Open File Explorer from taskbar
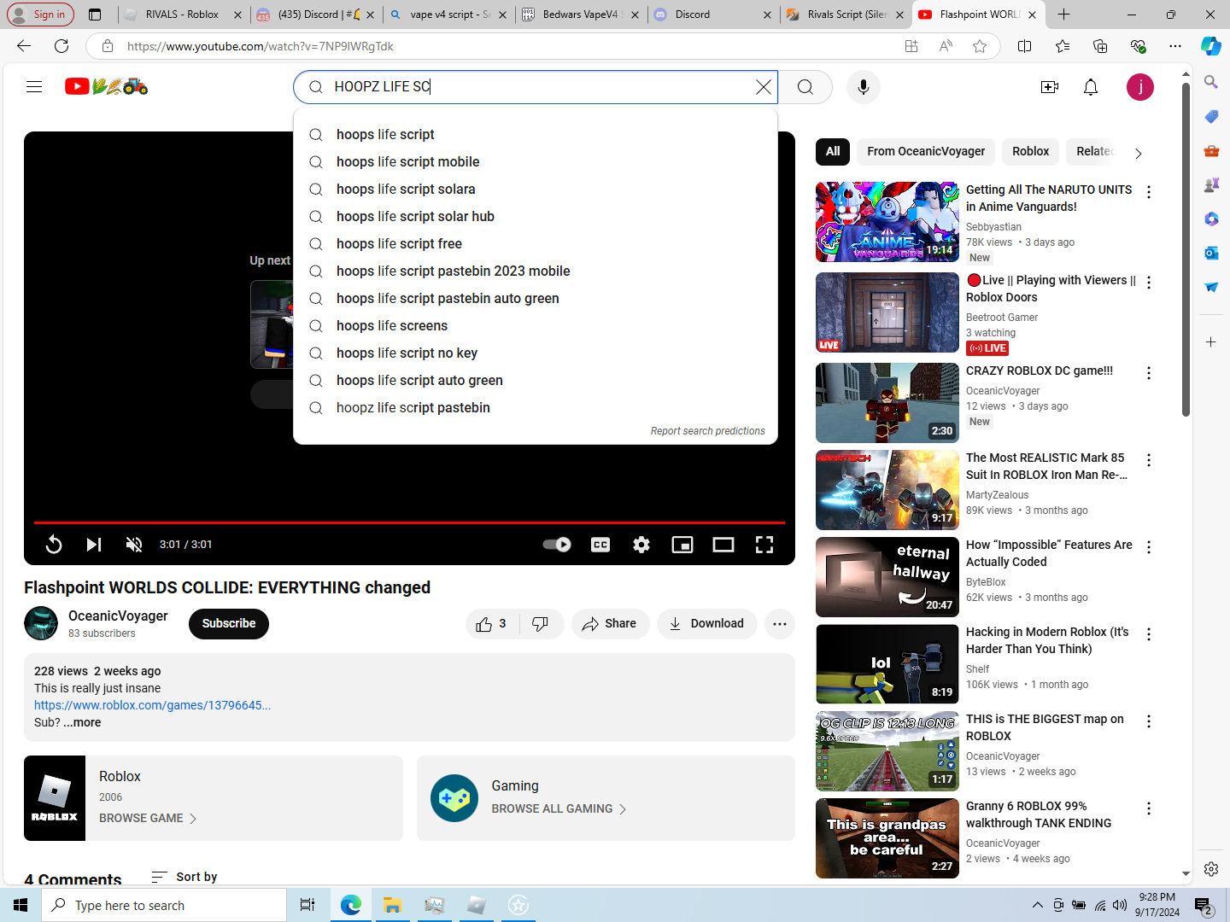 point(392,905)
